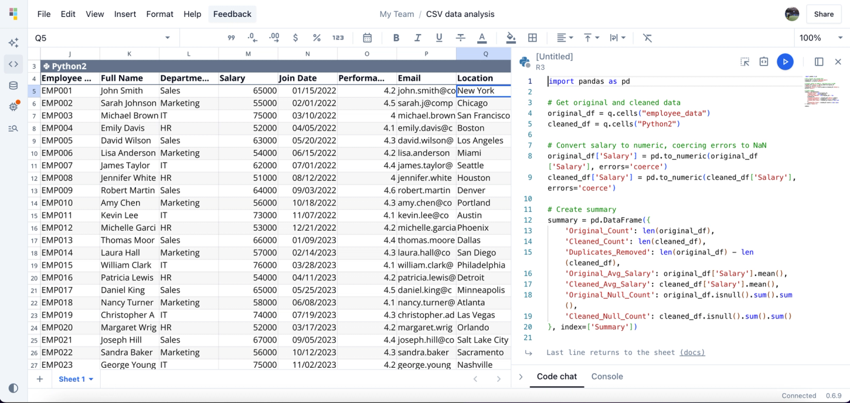Open the horizontal alignment dropdown
This screenshot has height=403, width=850.
[563, 38]
